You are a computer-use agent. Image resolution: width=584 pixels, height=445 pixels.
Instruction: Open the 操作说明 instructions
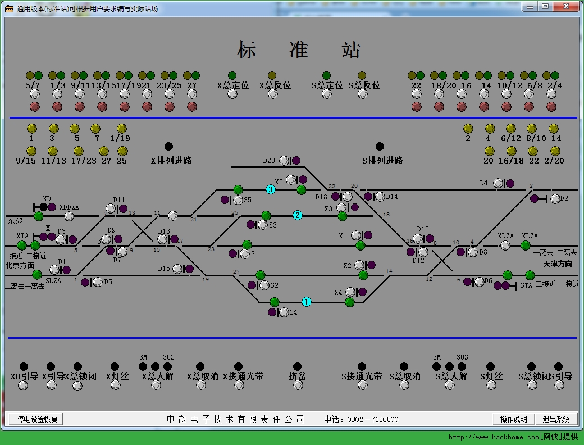[x=514, y=419]
